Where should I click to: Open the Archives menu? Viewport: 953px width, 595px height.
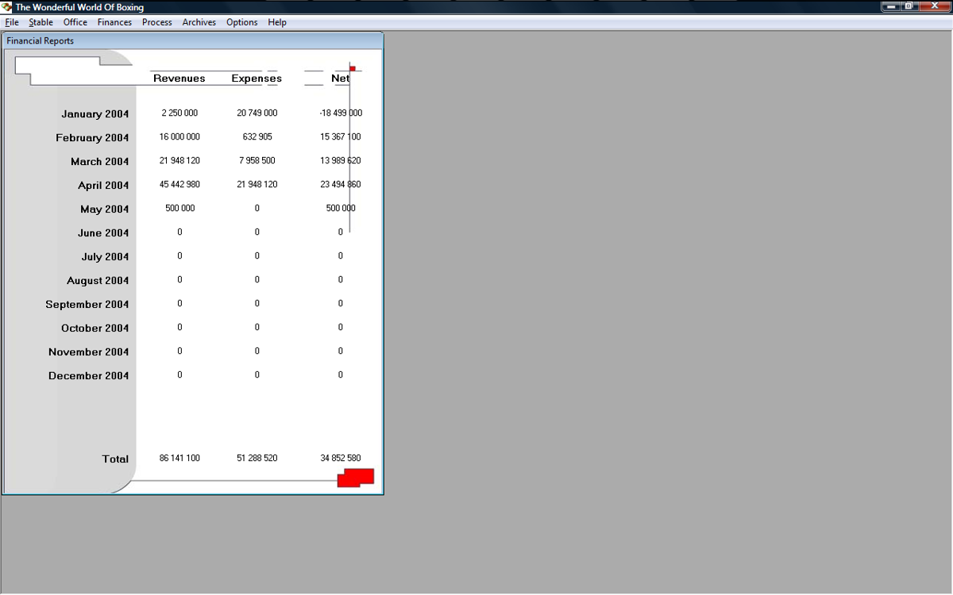point(199,22)
